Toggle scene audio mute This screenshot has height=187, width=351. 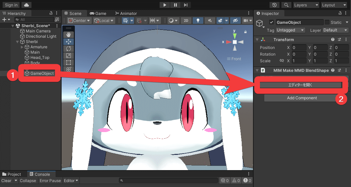point(210,21)
